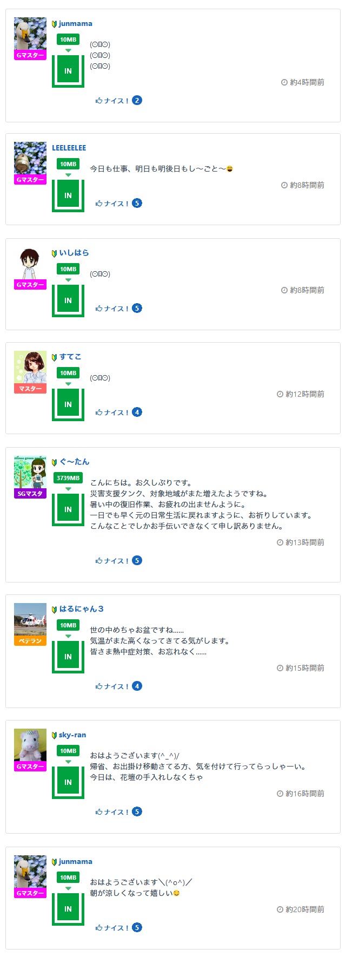This screenshot has width=346, height=956.
Task: Open いしはら's user profile
Action: [x=74, y=253]
